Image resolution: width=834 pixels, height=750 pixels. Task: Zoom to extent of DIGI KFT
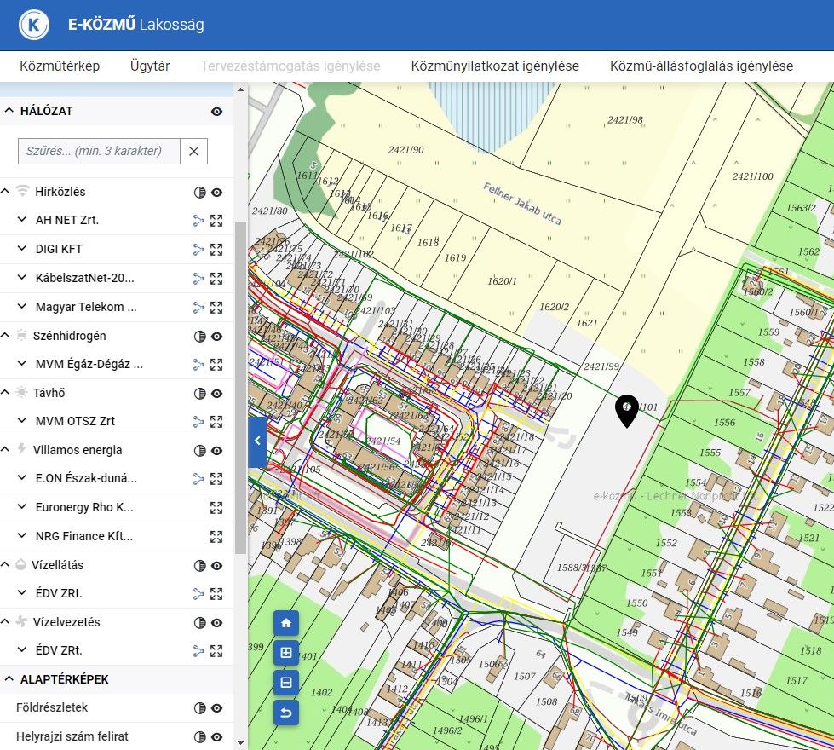[216, 250]
